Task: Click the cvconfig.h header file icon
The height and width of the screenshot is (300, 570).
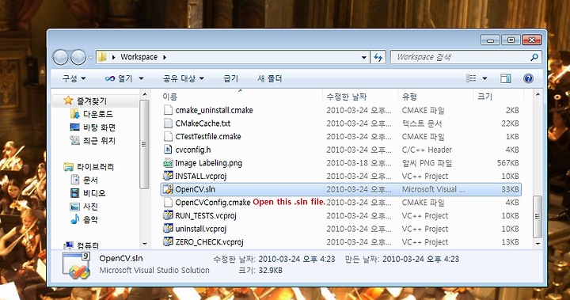Action: click(168, 150)
